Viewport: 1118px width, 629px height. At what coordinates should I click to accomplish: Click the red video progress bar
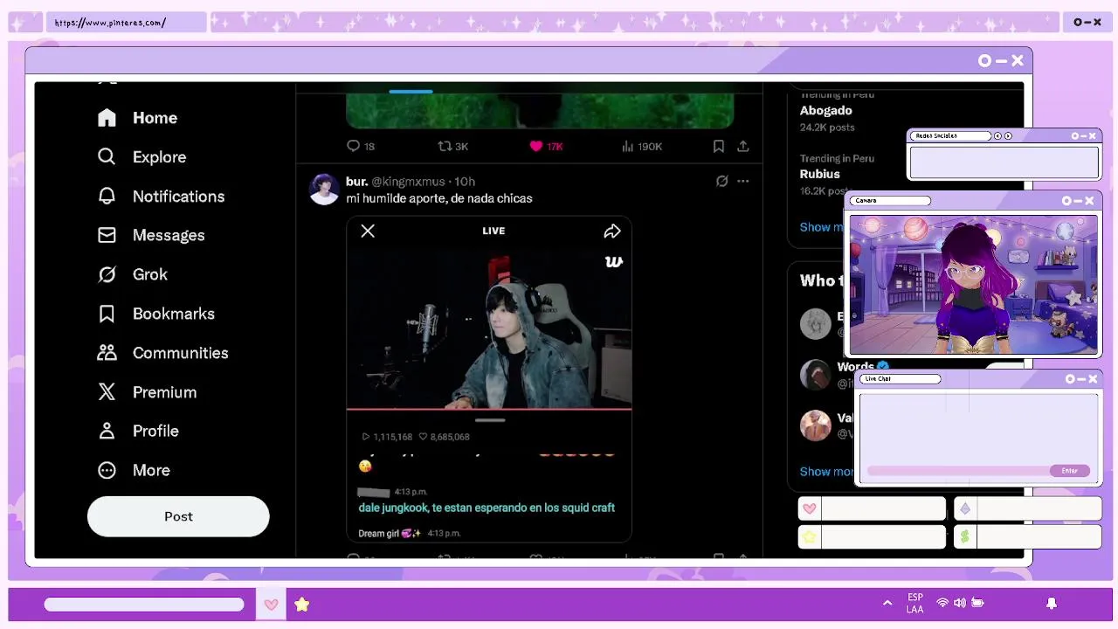pos(489,408)
